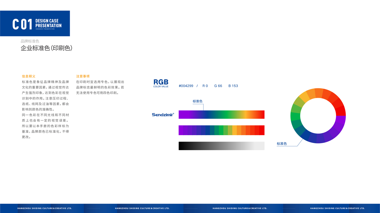Select the 企业标准色(印刷色) heading
380x213 pixels.
[46, 48]
